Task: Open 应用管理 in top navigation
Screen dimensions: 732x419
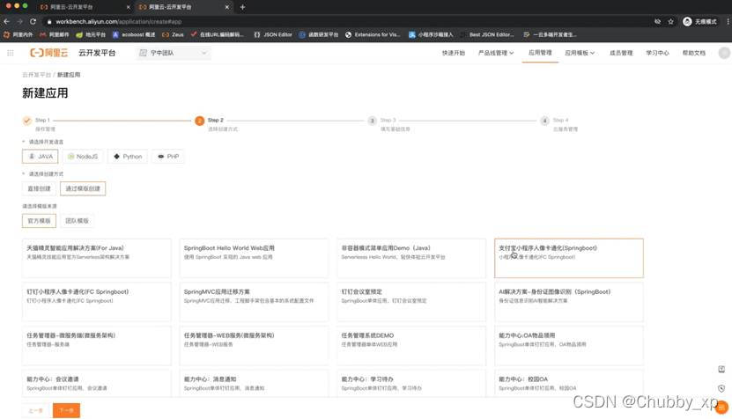Action: 540,53
